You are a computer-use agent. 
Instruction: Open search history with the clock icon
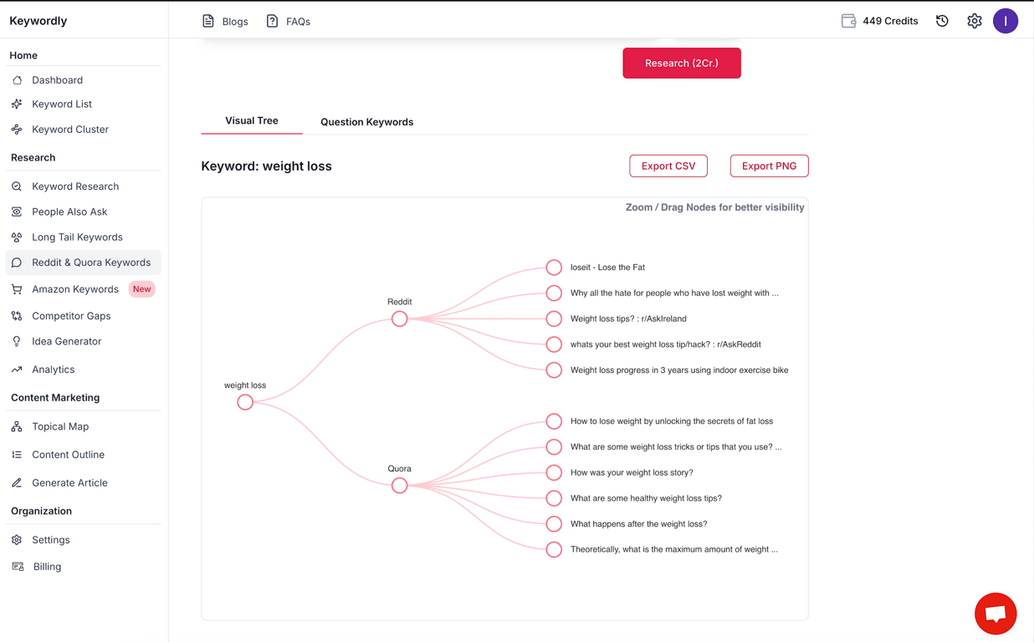tap(942, 20)
